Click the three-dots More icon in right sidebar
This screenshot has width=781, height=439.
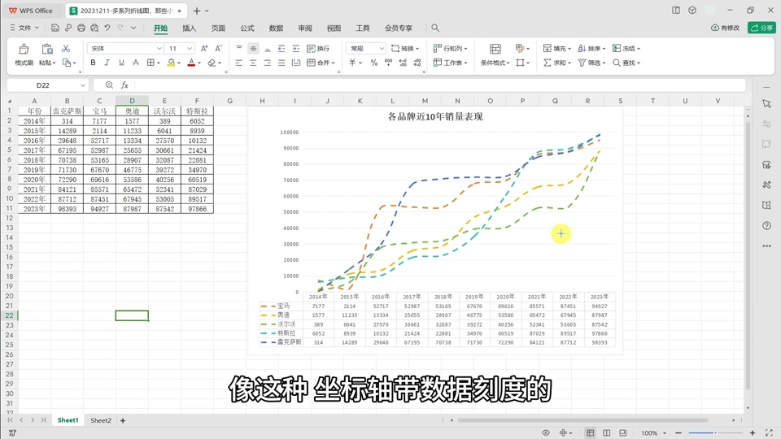(766, 246)
